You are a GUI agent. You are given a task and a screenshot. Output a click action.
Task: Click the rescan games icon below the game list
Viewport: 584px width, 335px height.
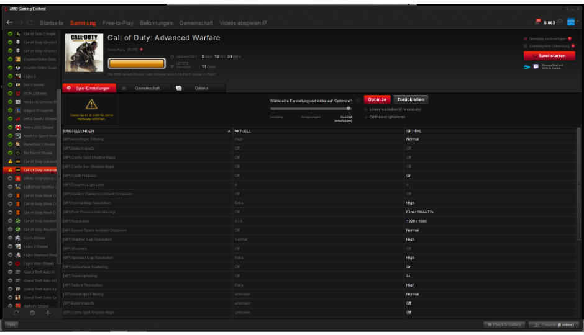16,313
